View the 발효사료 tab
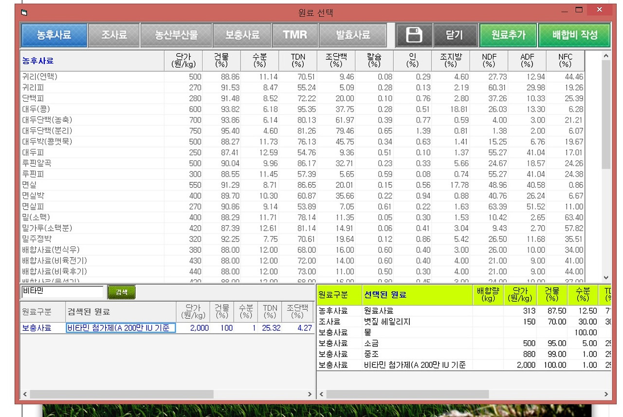The width and height of the screenshot is (623, 417). pyautogui.click(x=353, y=35)
